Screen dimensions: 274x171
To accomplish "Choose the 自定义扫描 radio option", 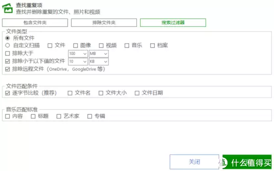I will pyautogui.click(x=7, y=45).
